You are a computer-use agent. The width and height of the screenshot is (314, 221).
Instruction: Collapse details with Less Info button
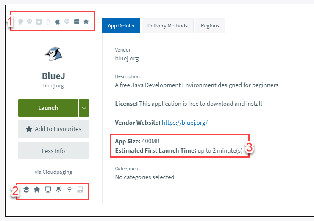[x=53, y=151]
